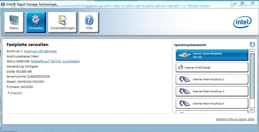This screenshot has width=259, height=132.
Task: Click the warning disk icon
Action: click(184, 55)
